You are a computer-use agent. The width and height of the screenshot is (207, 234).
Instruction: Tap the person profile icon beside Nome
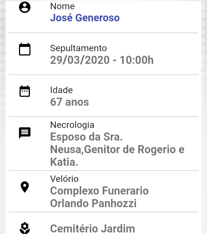[x=25, y=7]
